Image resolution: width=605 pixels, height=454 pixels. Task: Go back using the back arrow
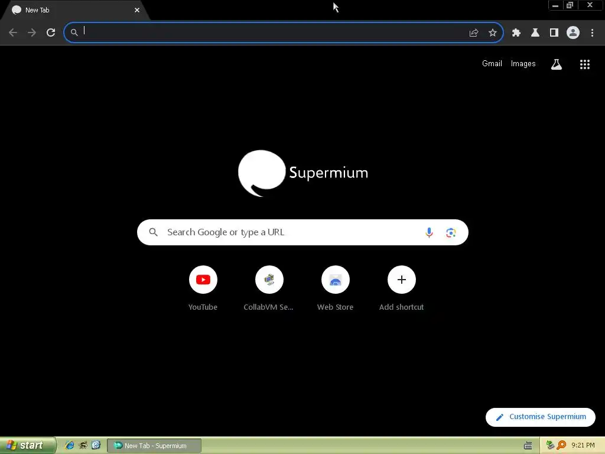(13, 33)
